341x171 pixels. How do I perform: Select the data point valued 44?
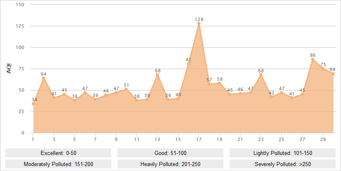click(106, 95)
